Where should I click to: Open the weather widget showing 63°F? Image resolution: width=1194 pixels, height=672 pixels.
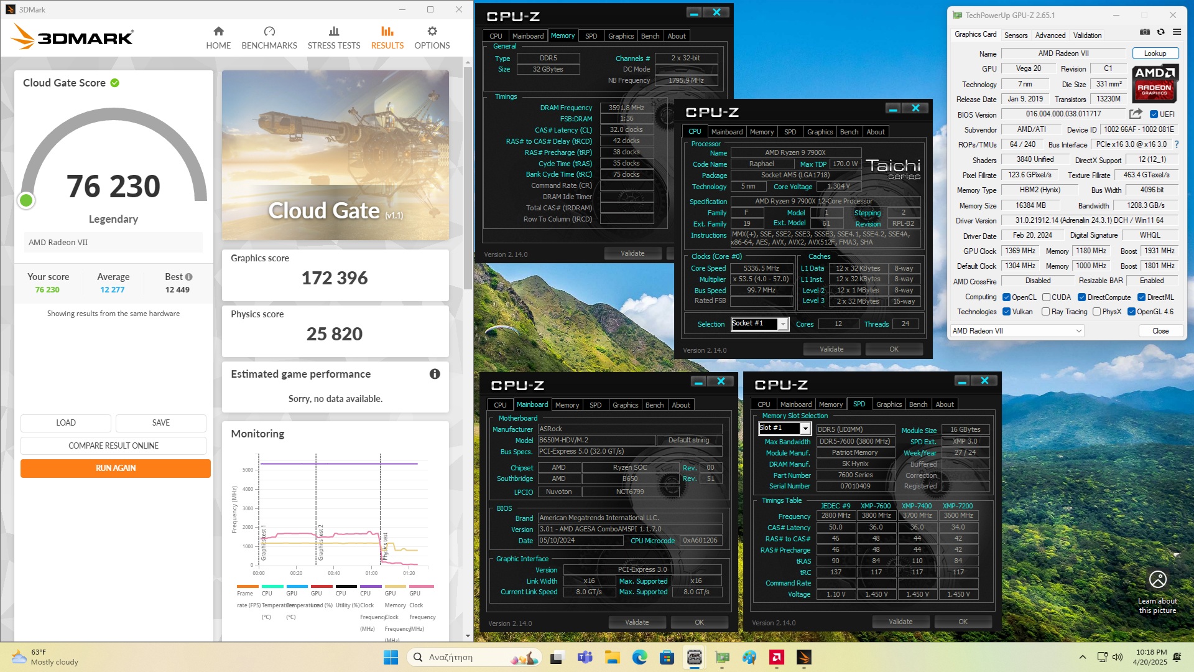coord(45,657)
